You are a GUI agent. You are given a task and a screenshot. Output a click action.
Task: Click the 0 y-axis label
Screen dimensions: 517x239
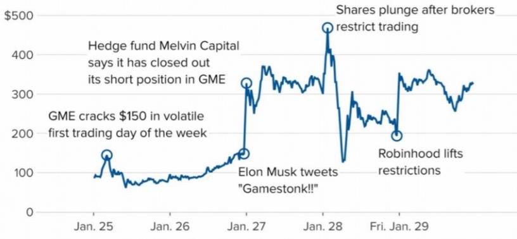(x=30, y=212)
